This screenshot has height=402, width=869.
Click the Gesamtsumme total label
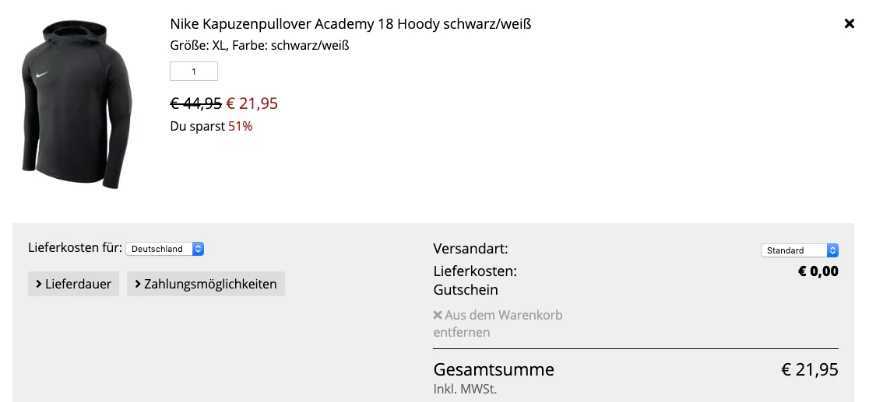pyautogui.click(x=493, y=369)
